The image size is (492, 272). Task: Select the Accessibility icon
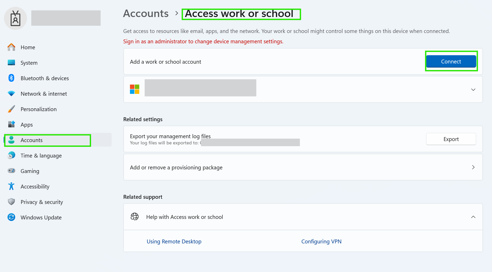[11, 186]
